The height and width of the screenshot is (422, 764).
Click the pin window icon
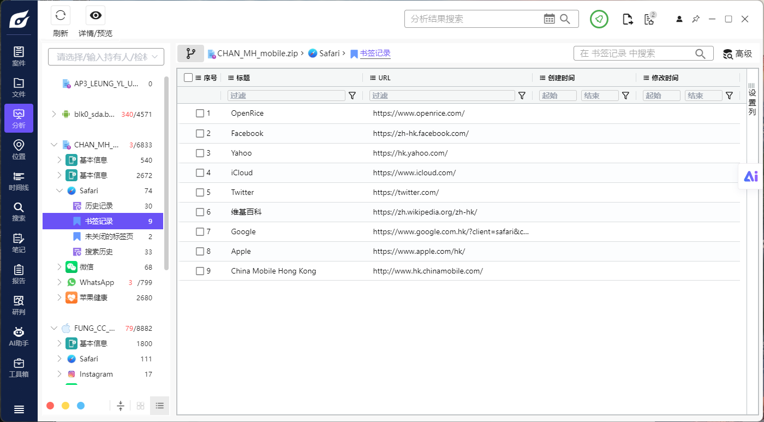coord(696,19)
